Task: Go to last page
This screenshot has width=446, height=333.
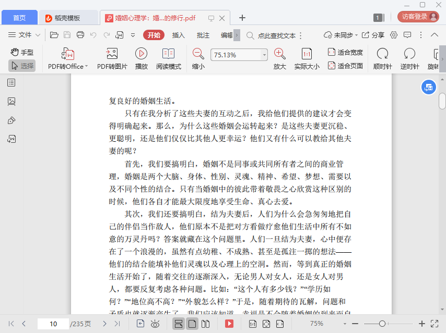Action: 117,324
